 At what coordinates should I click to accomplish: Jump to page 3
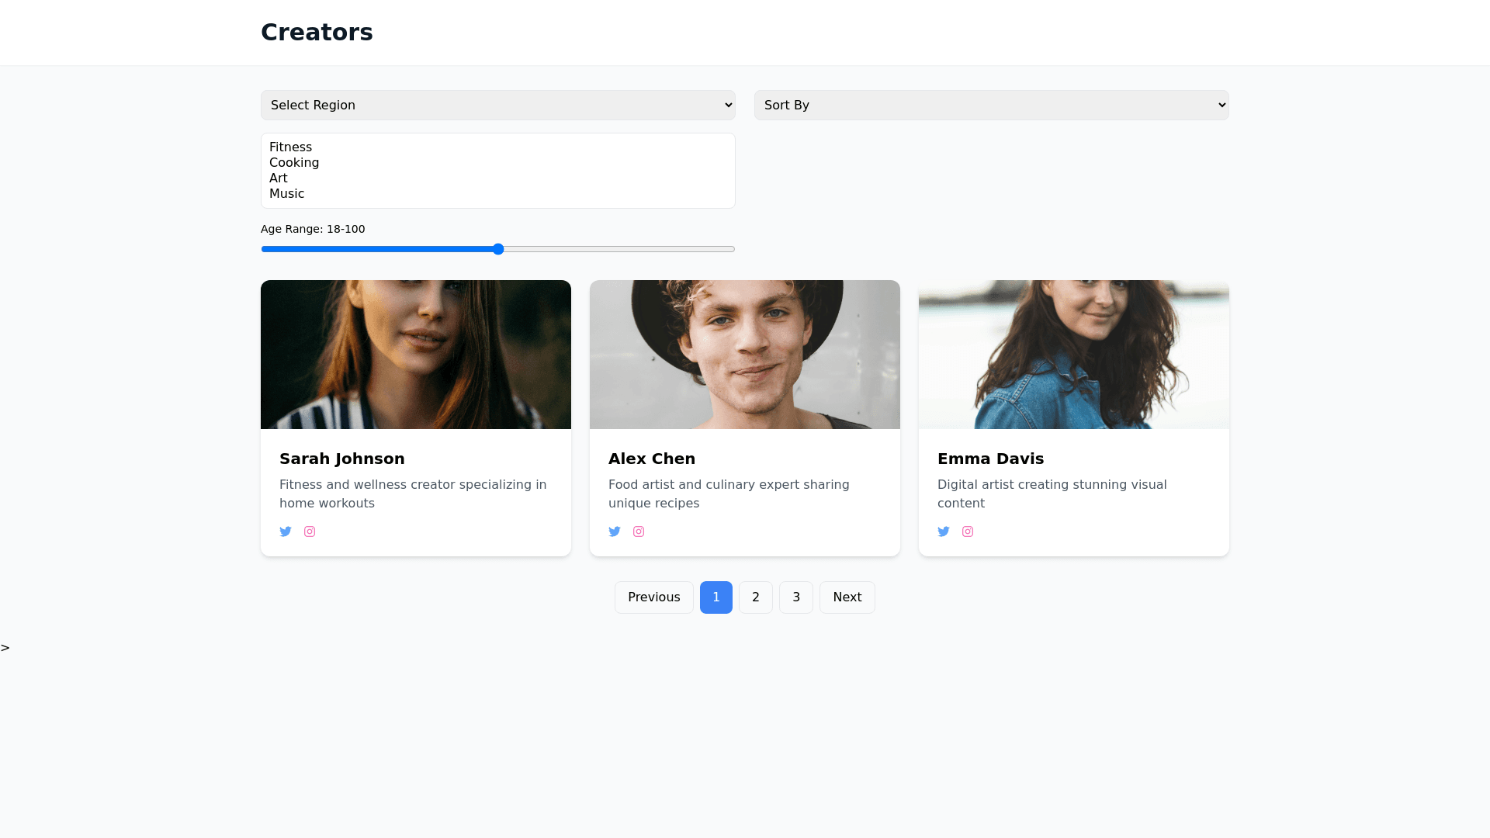click(795, 597)
